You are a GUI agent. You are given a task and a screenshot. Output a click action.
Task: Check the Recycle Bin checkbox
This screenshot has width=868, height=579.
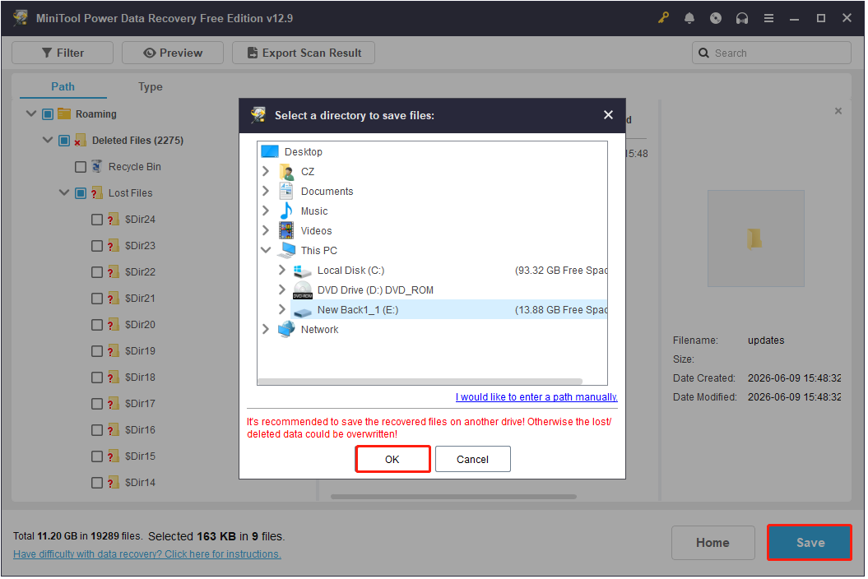pos(81,167)
